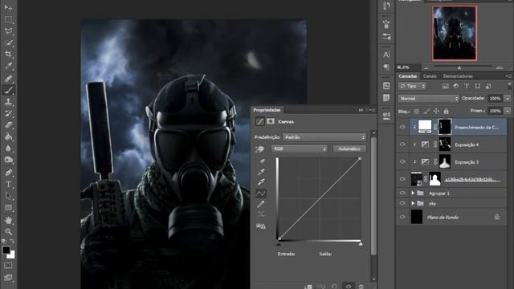Click the histogram recalculate warning icon

pos(260,226)
